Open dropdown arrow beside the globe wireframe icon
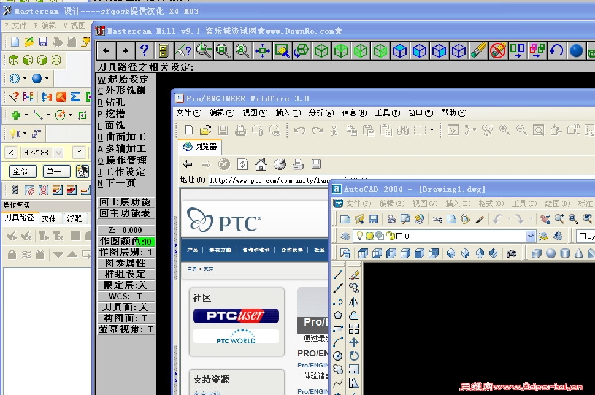 click(25, 78)
